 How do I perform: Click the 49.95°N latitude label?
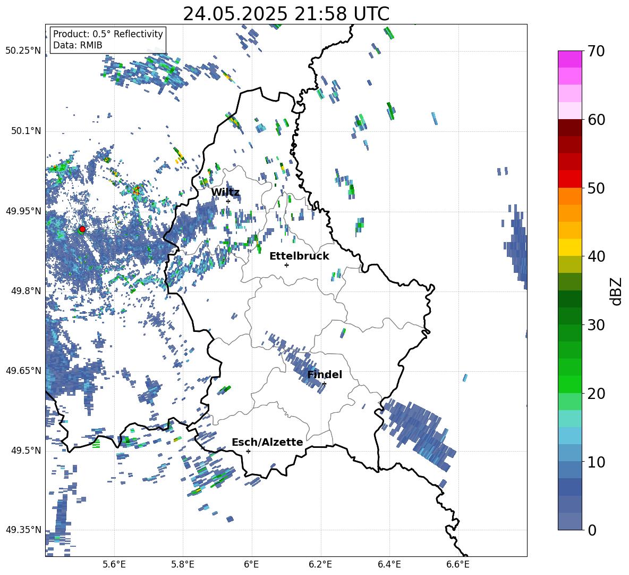[23, 211]
